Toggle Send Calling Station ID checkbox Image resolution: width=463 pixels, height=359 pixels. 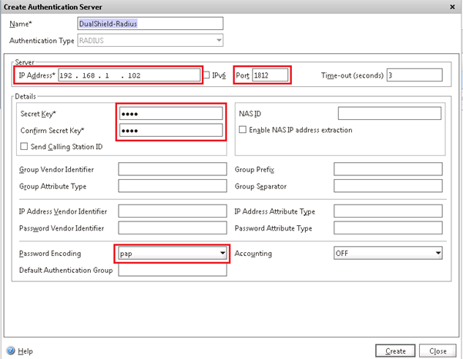point(25,147)
